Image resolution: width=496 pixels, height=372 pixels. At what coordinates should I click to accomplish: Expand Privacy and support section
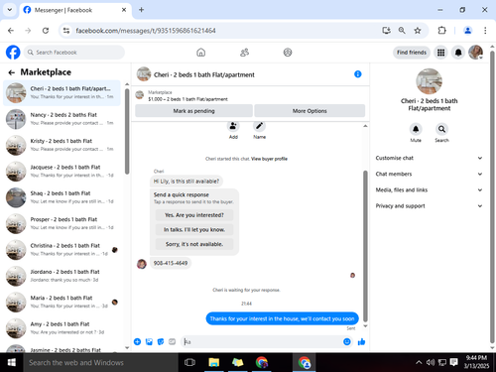tap(429, 205)
